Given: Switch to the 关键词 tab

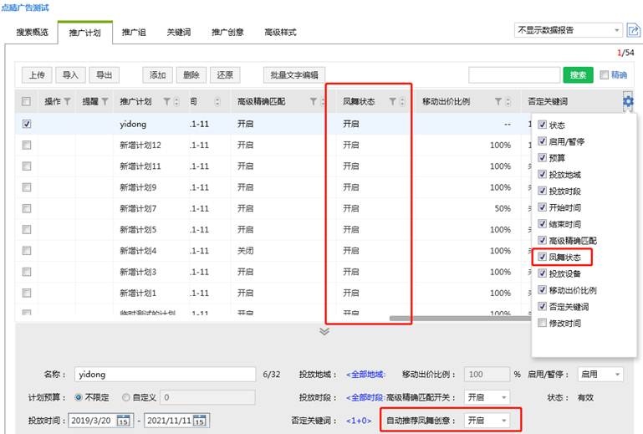Looking at the screenshot, I should [x=178, y=33].
